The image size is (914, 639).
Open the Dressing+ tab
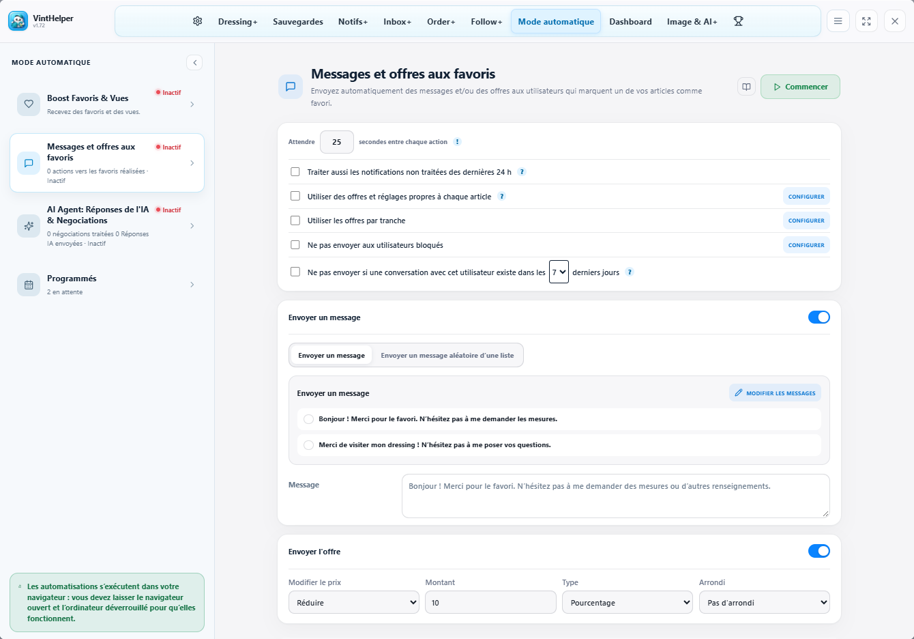tap(238, 21)
